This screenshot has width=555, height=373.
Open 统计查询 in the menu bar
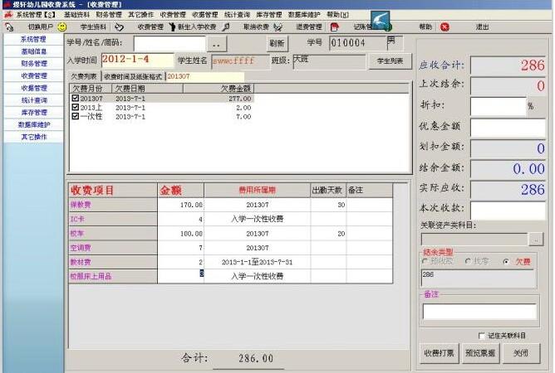point(237,15)
